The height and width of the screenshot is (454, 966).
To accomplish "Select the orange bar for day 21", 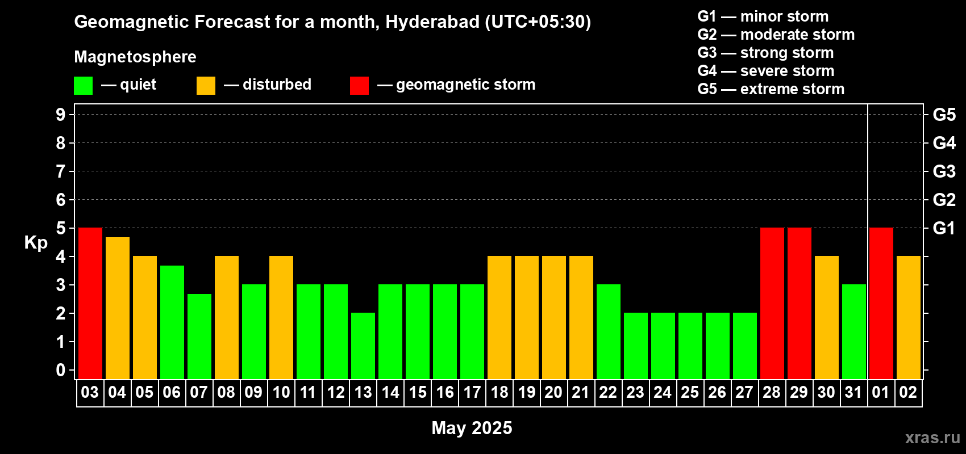I will click(581, 318).
